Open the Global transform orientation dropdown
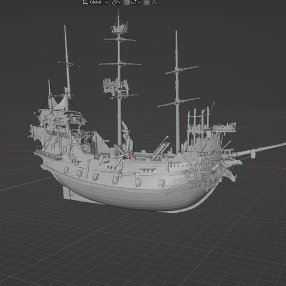Image resolution: width=286 pixels, height=286 pixels. [x=95, y=2]
